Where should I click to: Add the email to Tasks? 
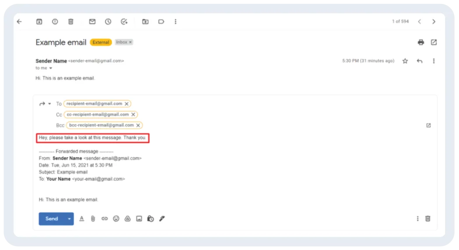click(x=124, y=22)
